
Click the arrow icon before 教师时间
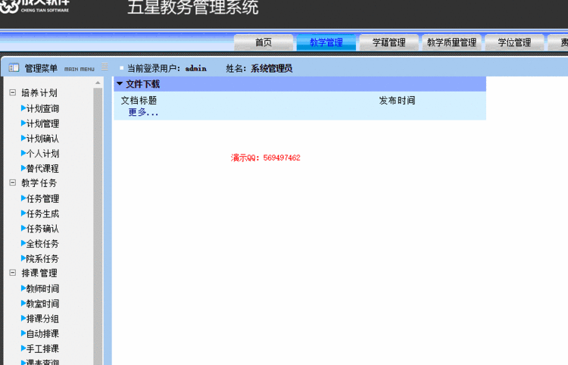click(23, 289)
